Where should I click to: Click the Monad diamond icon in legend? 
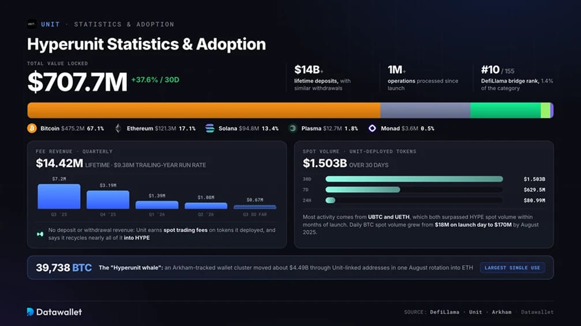click(x=372, y=128)
